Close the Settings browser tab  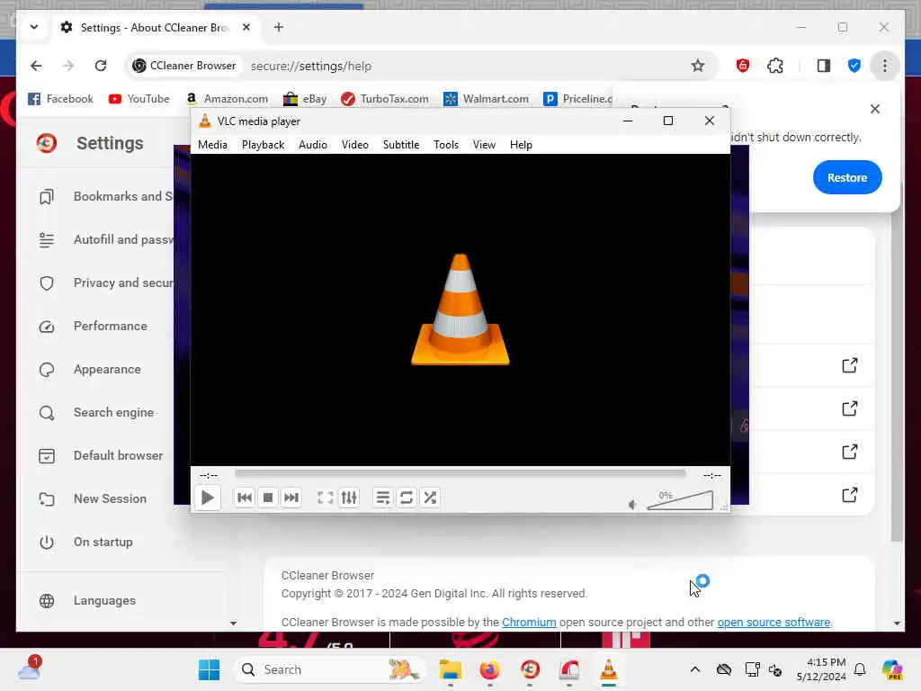pos(246,27)
